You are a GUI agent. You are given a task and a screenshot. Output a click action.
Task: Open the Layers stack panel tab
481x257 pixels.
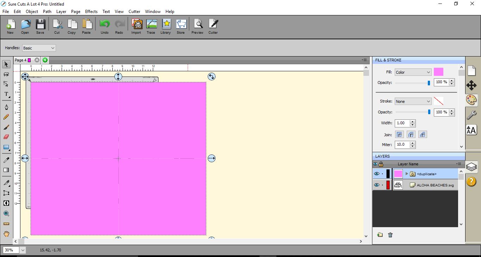click(471, 167)
